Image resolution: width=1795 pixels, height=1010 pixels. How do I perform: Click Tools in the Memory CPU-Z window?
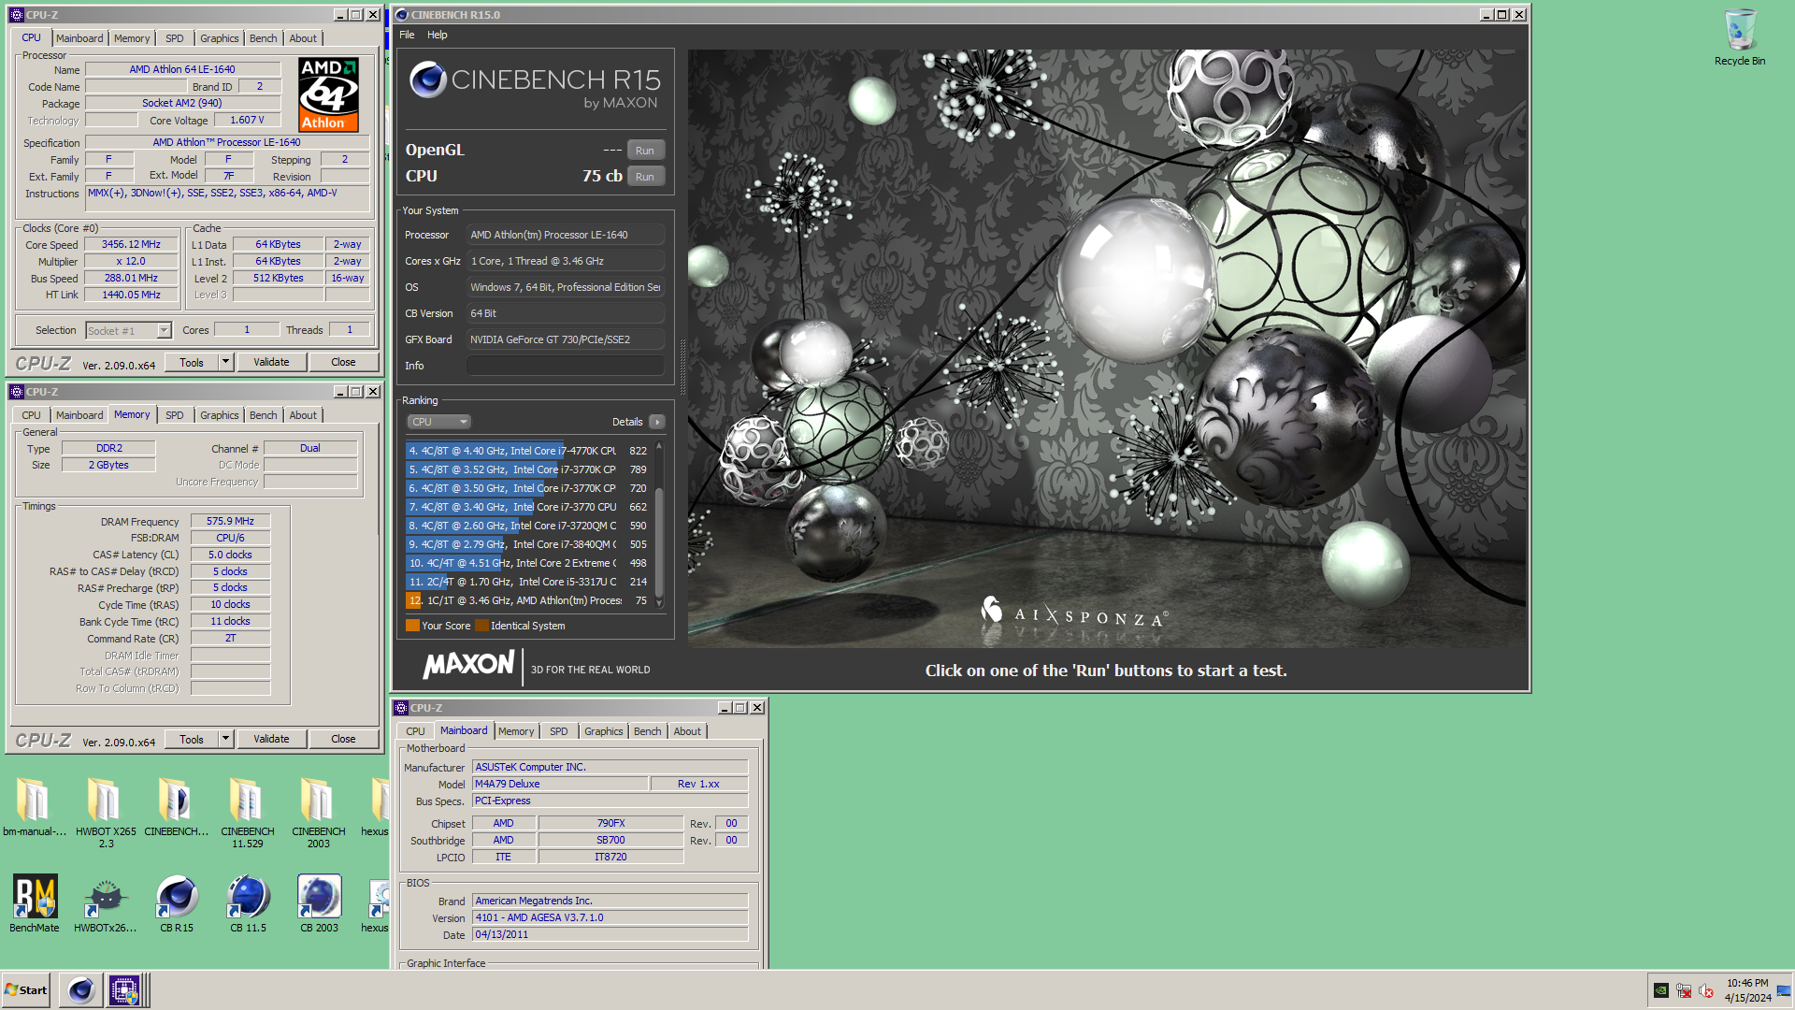click(x=192, y=739)
